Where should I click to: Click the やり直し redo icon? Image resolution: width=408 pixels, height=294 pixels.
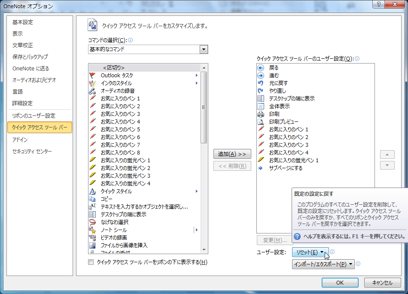261,91
